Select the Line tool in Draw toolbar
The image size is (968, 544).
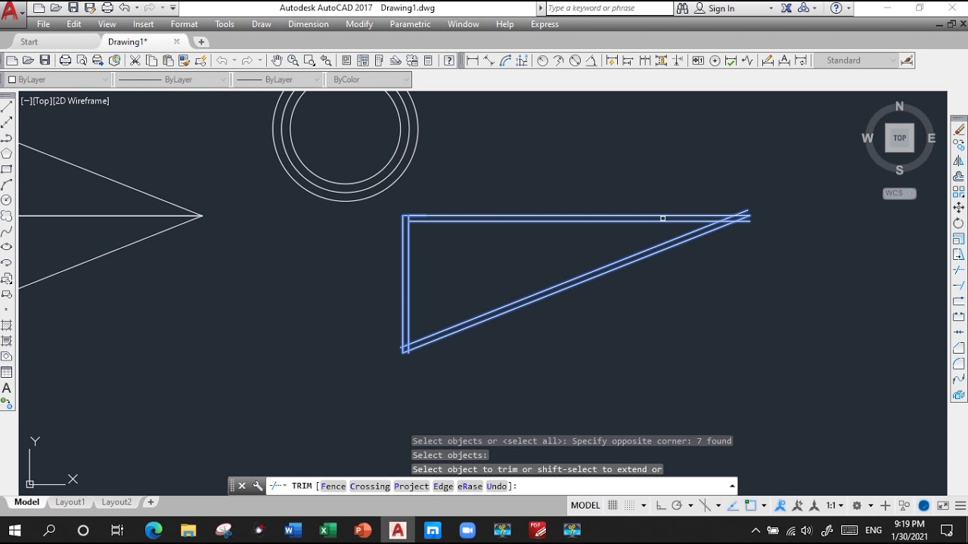click(x=7, y=107)
